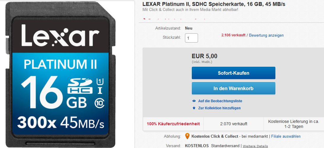324x148 pixels.
Task: Add item via In den Warenkorb
Action: pos(234,88)
